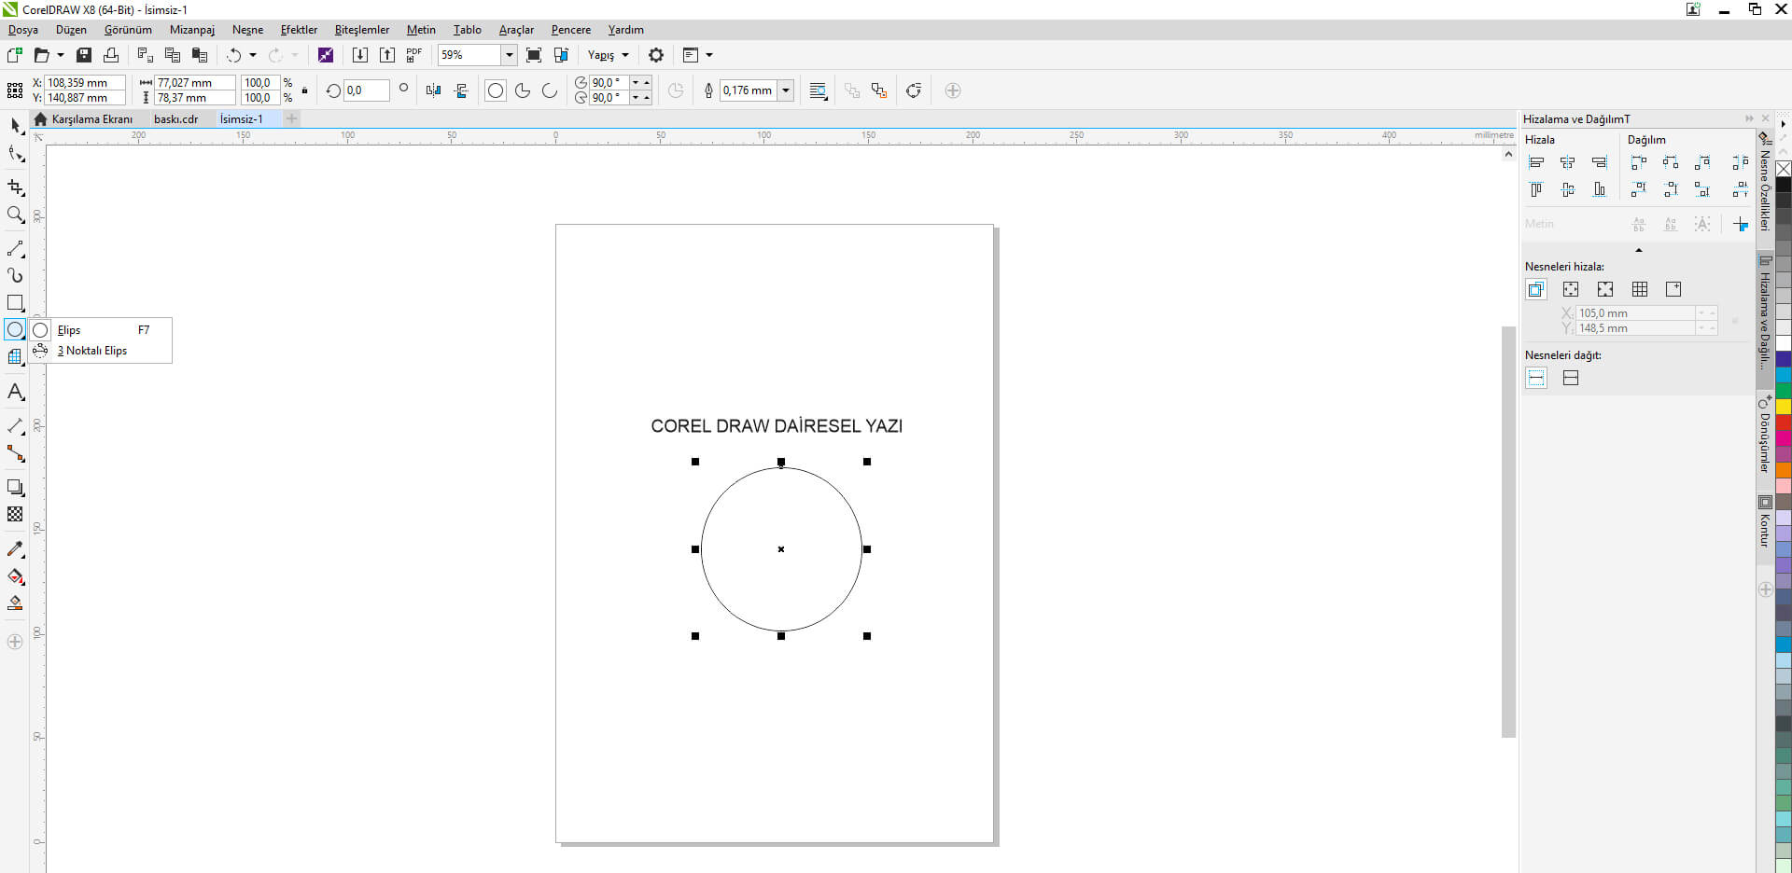Image resolution: width=1792 pixels, height=873 pixels.
Task: Align objects left in Hizala section
Action: point(1536,163)
